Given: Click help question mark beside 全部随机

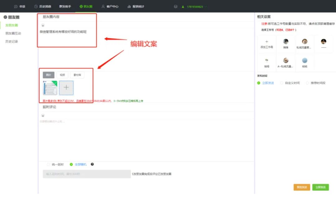Looking at the screenshot, I should (92, 164).
